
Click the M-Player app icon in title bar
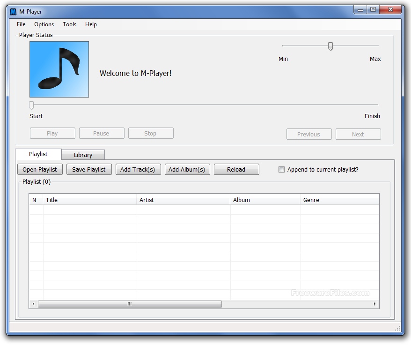[13, 12]
